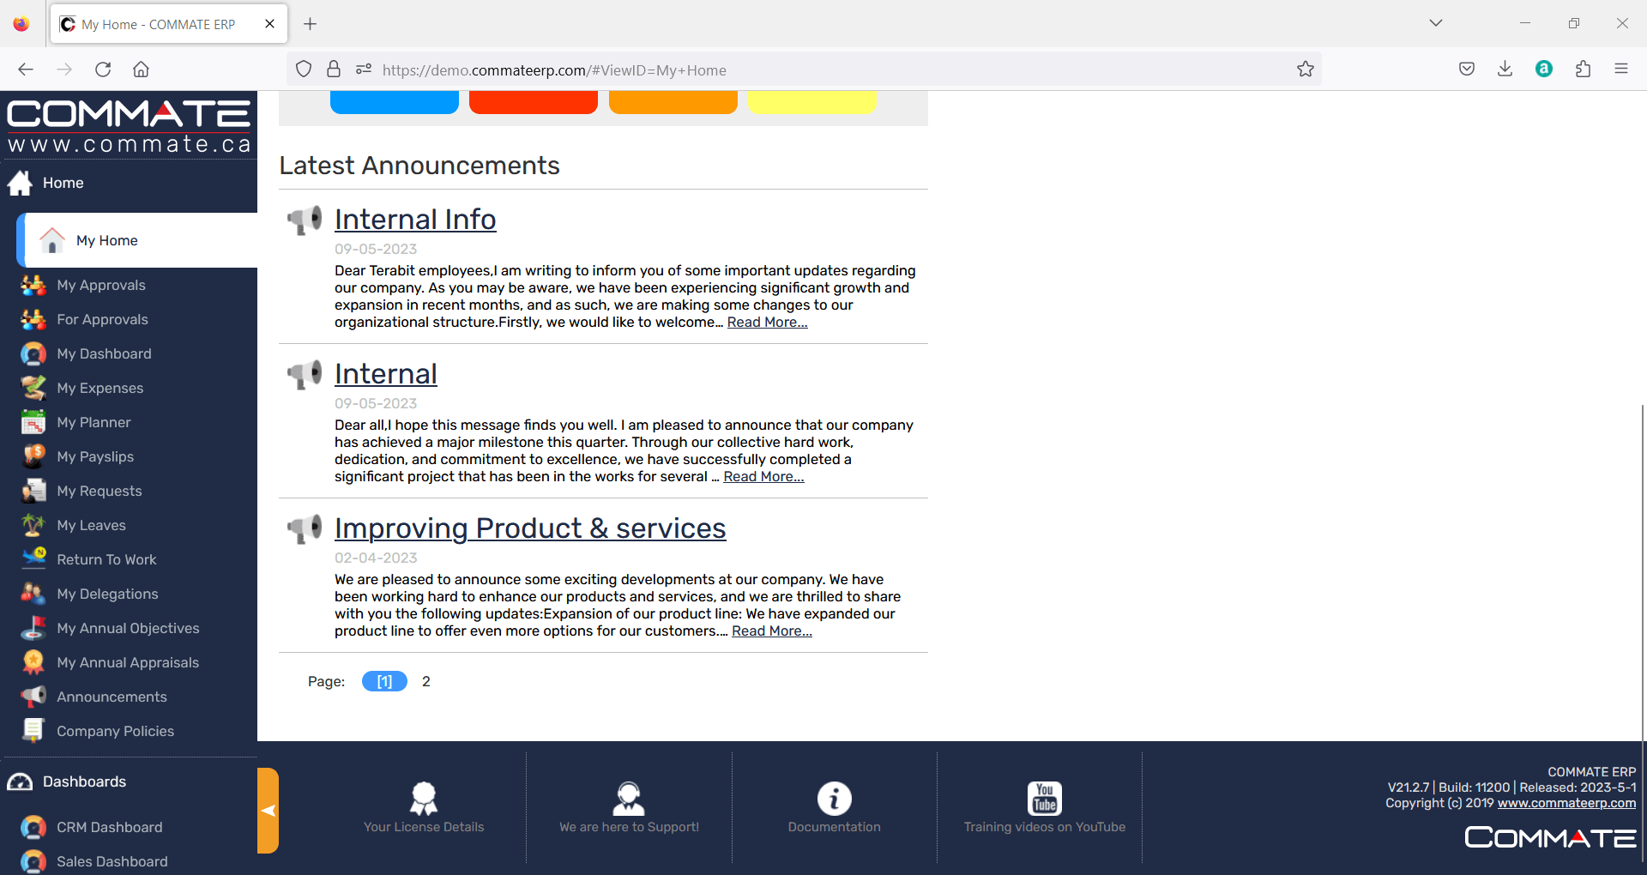Open the list all tabs dropdown

1436,23
